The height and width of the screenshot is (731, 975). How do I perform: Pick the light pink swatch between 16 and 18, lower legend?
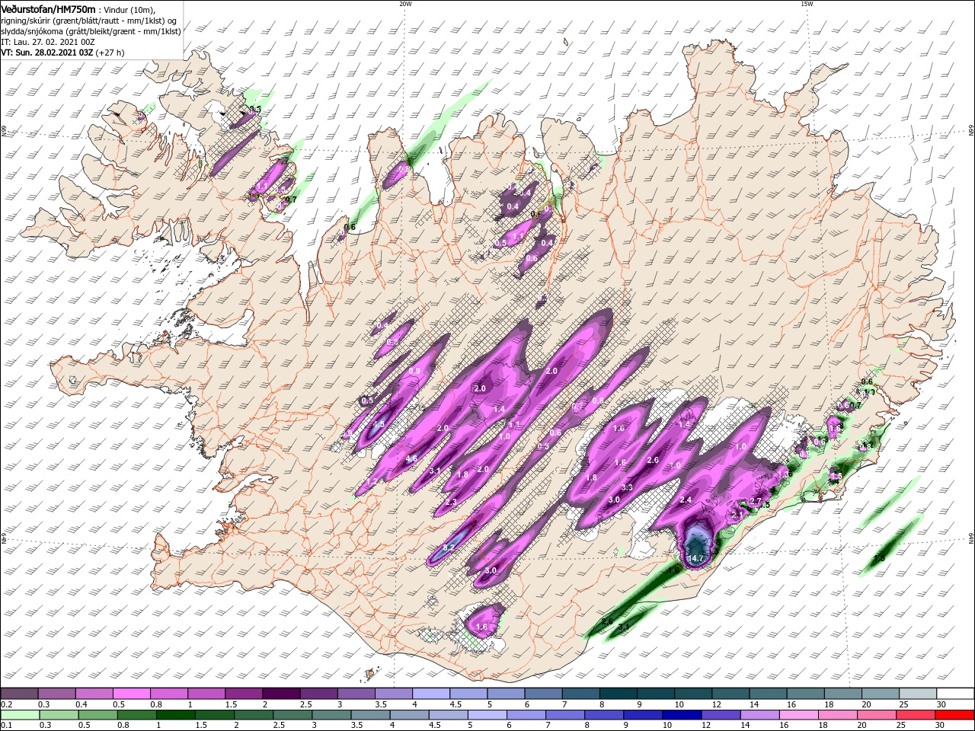click(x=799, y=715)
